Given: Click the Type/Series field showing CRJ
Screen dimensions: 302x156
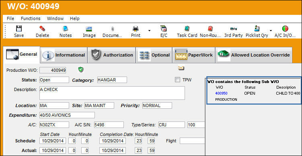Looking at the screenshot, I should (x=172, y=125).
